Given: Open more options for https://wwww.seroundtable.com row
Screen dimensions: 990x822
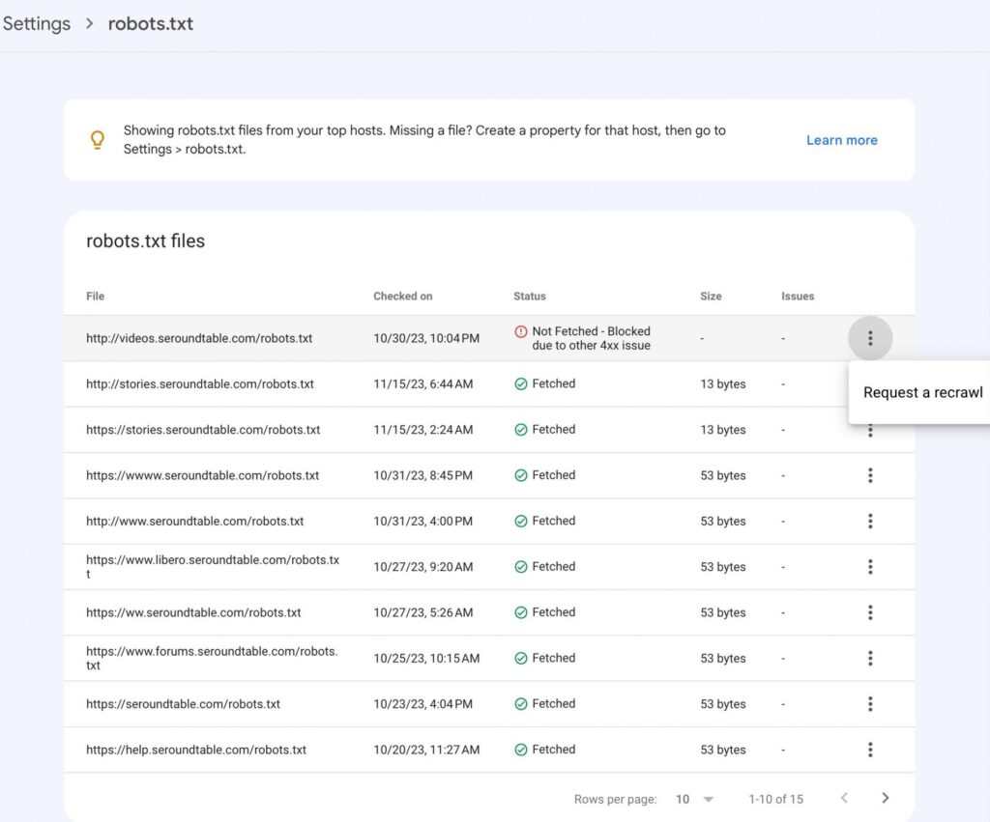Looking at the screenshot, I should tap(870, 475).
